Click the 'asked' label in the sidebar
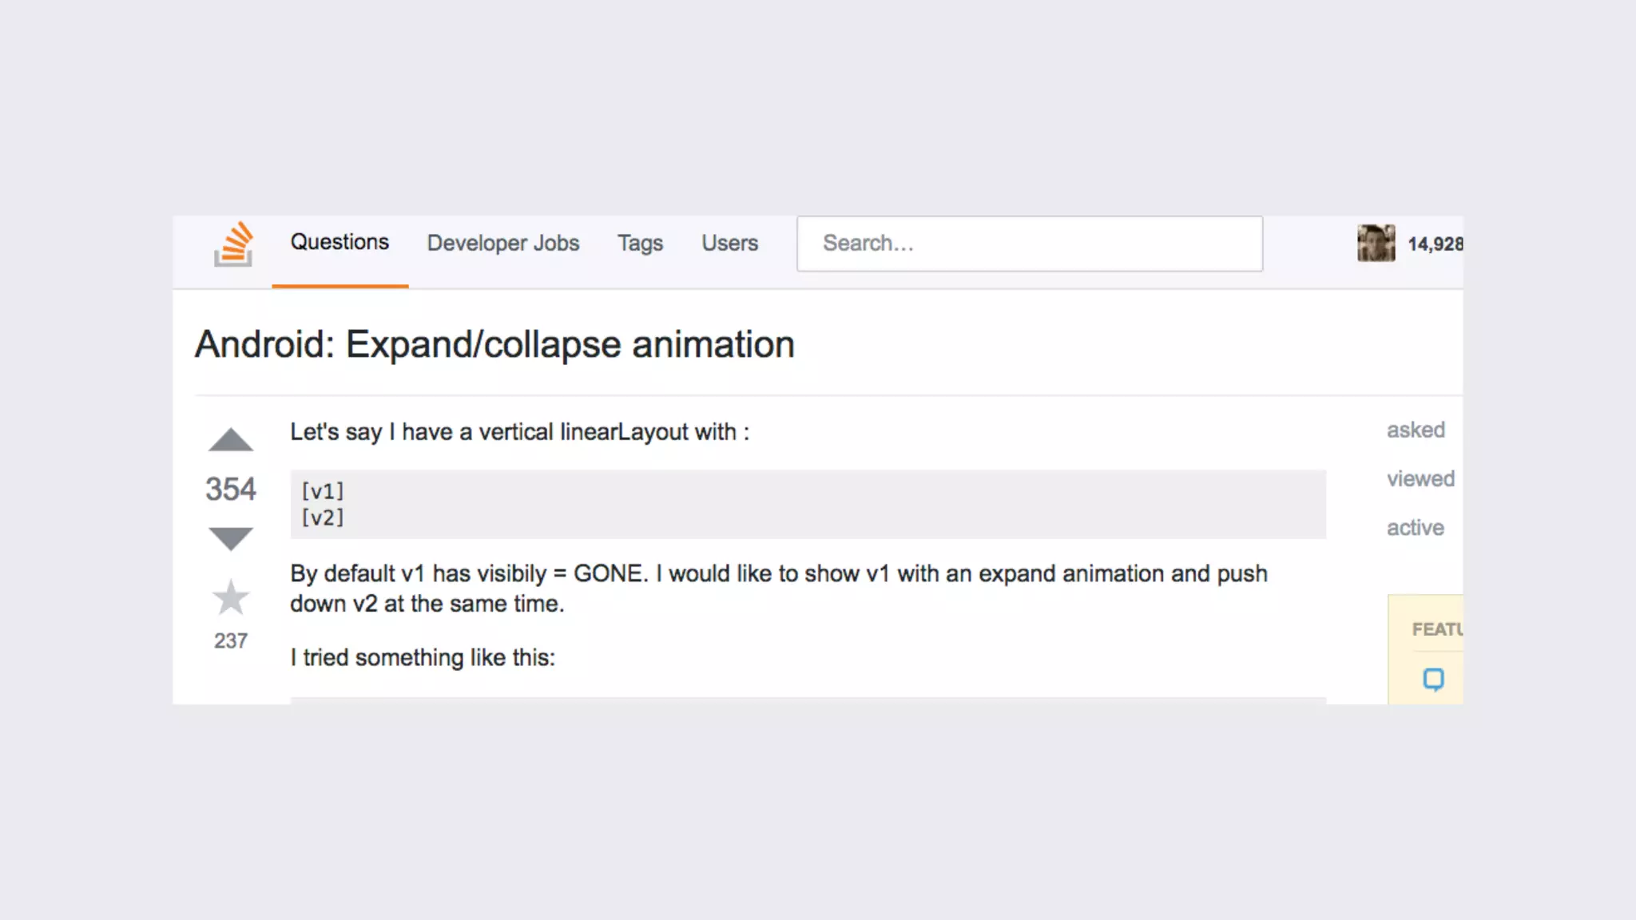This screenshot has width=1636, height=920. 1416,430
